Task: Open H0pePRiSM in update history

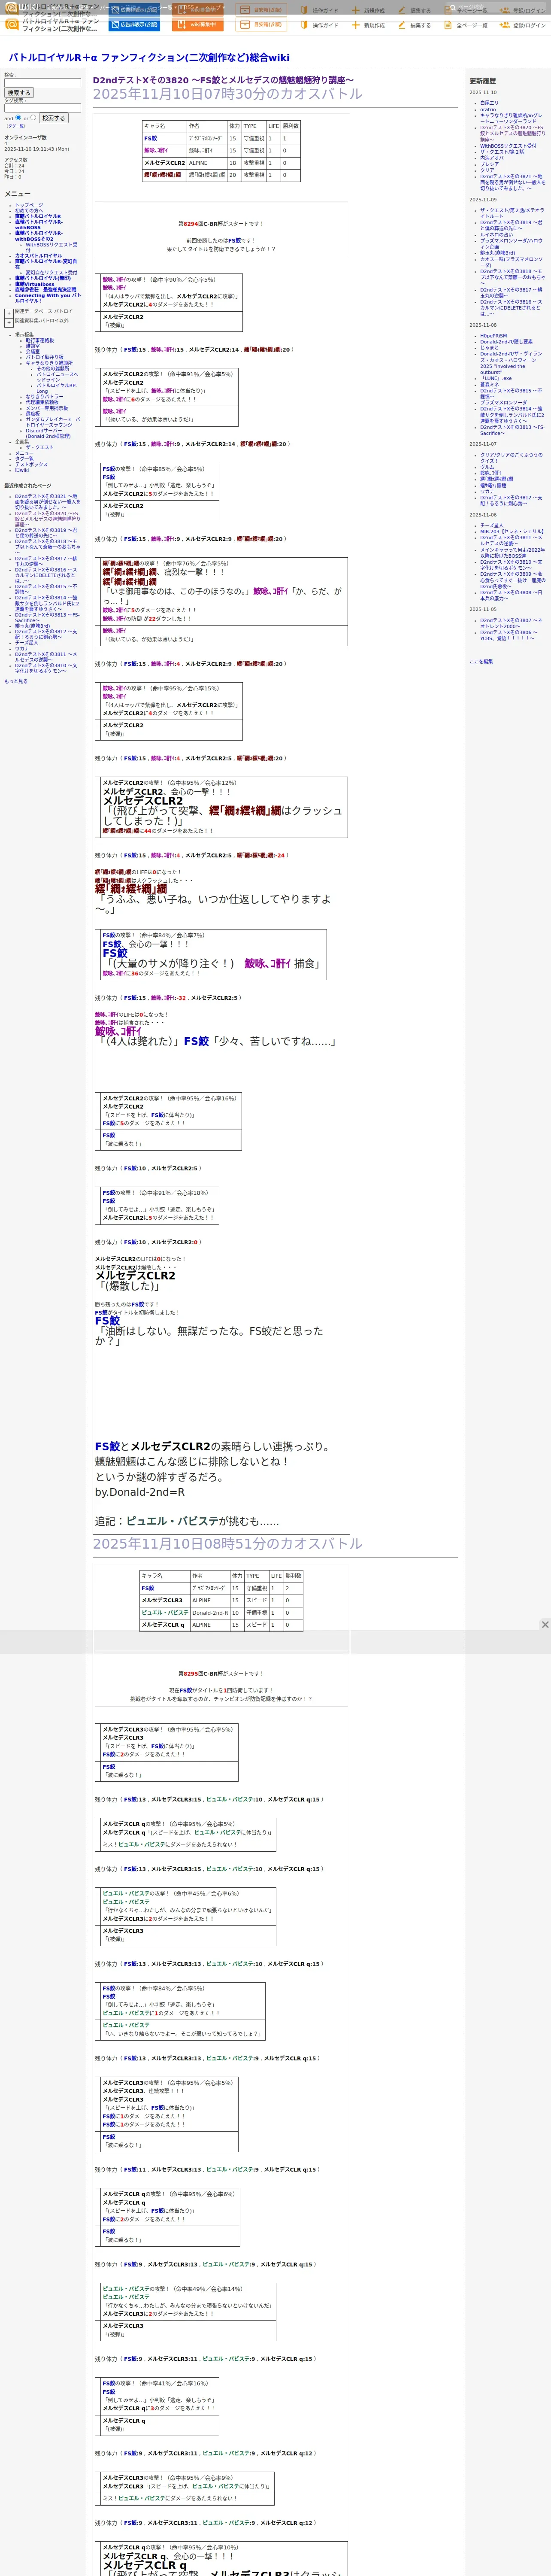Action: click(x=493, y=336)
